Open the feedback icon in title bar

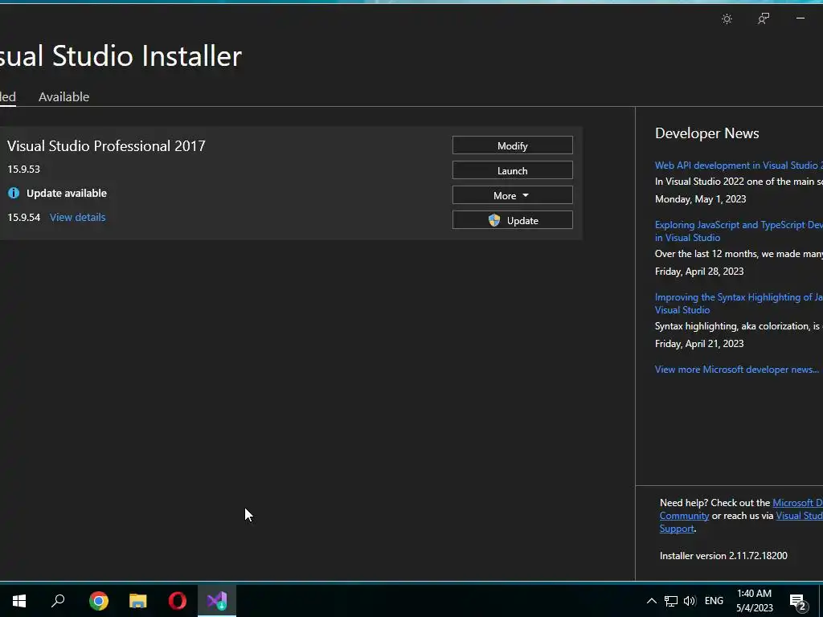coord(764,19)
